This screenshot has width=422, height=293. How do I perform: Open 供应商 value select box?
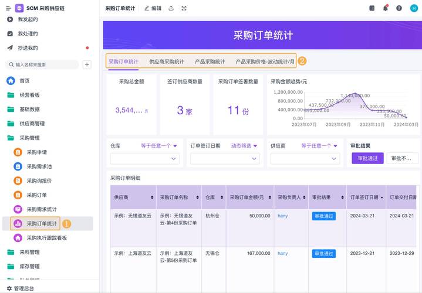(305, 159)
